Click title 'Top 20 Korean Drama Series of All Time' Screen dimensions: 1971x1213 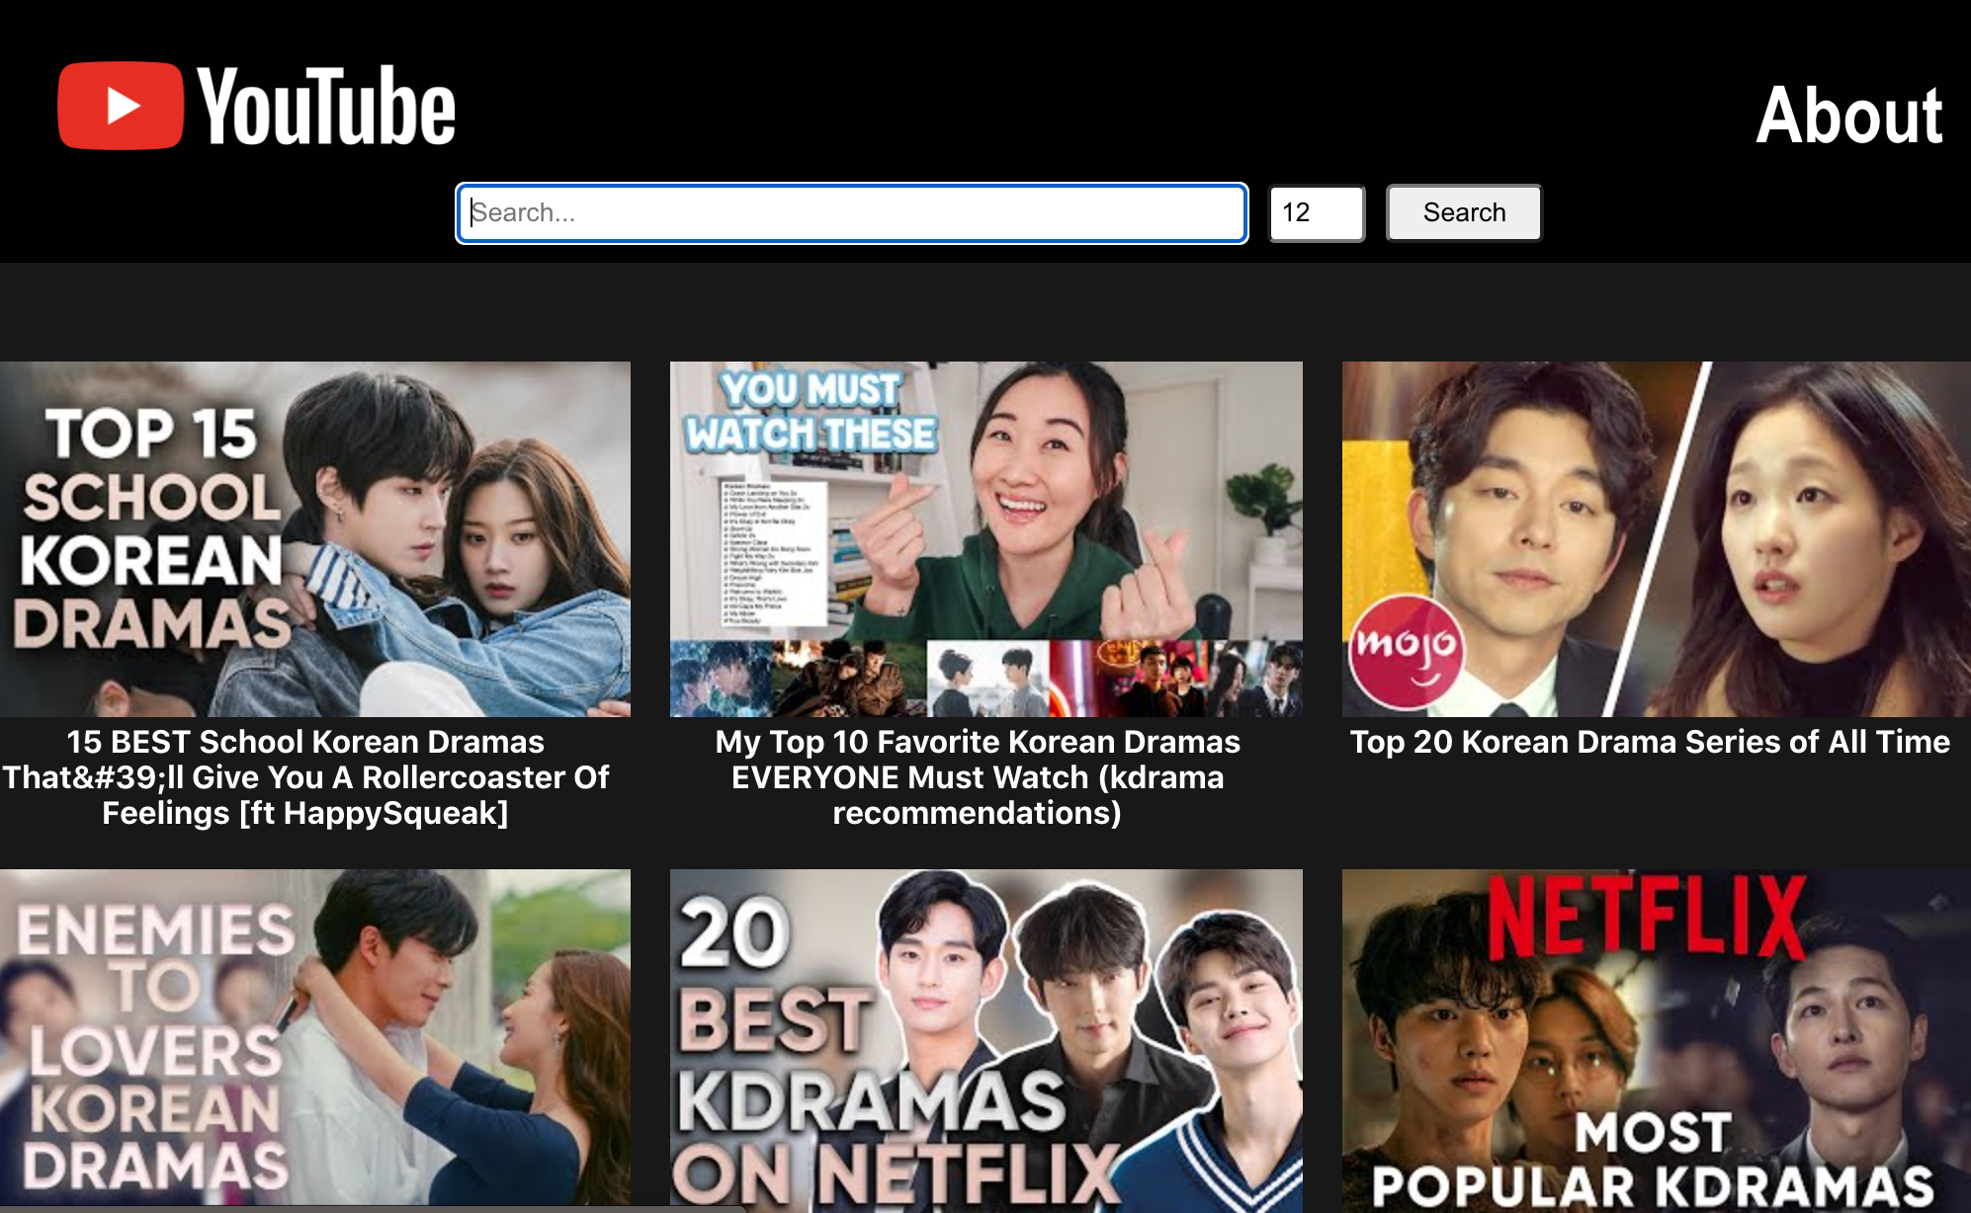coord(1650,742)
